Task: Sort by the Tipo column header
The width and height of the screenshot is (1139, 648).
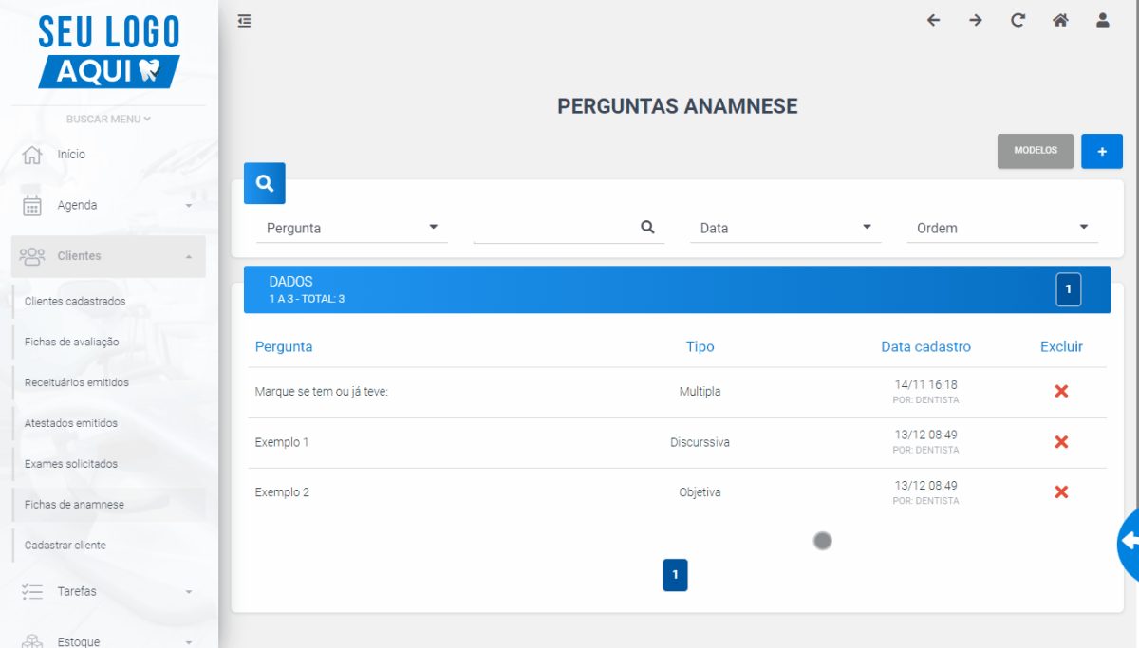Action: click(x=700, y=346)
